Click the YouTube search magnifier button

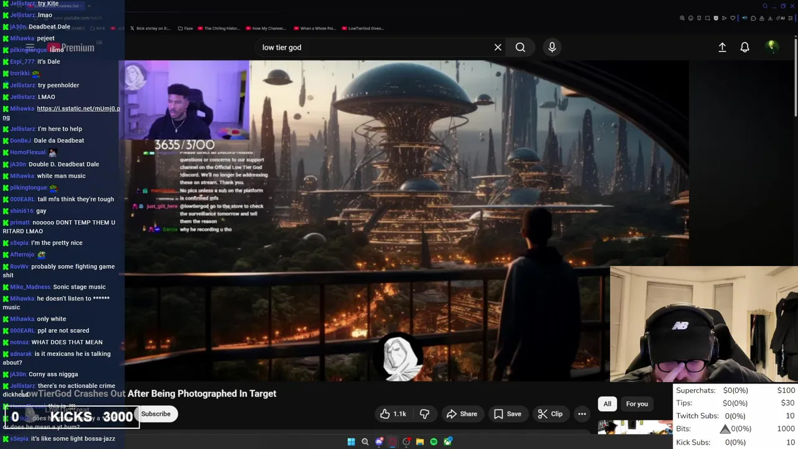pos(520,47)
